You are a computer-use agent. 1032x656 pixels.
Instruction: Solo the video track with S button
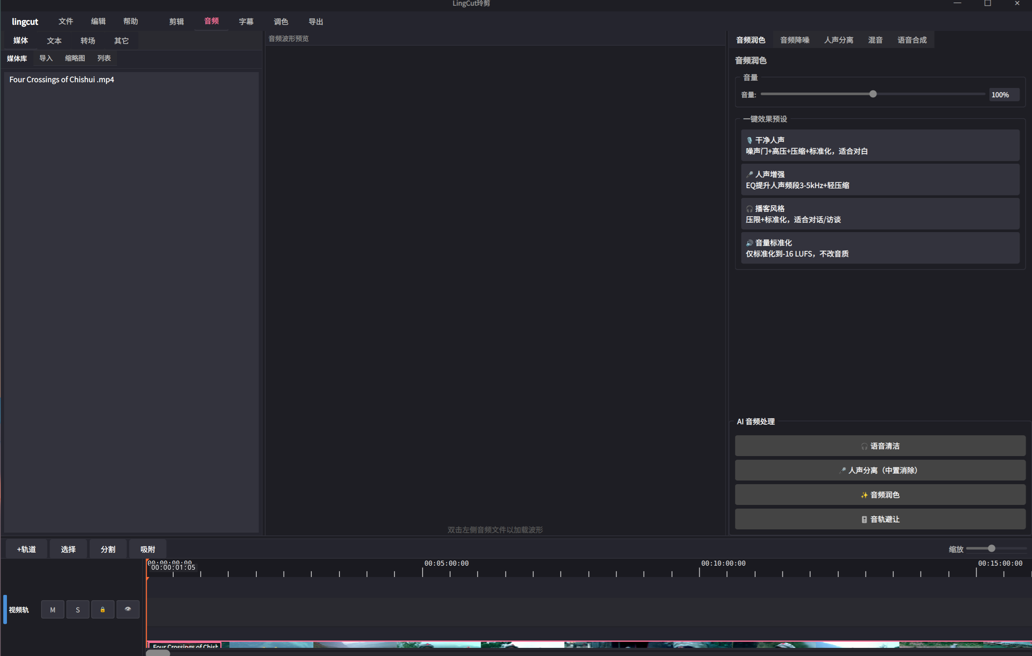pos(77,609)
